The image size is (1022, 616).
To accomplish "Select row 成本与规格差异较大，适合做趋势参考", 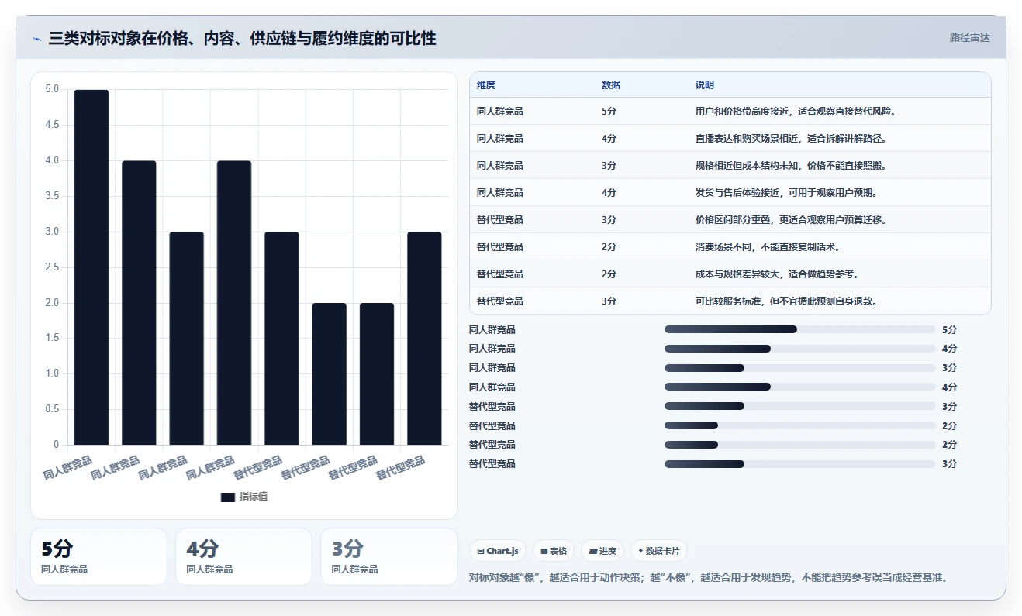I will [x=730, y=274].
